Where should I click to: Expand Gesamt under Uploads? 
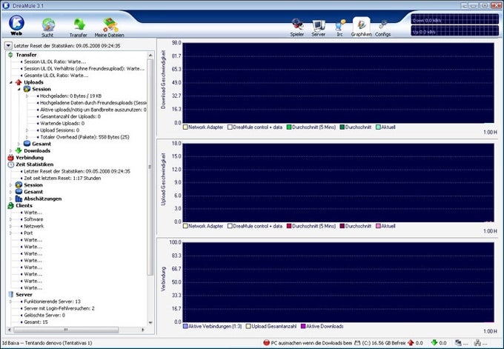point(19,144)
